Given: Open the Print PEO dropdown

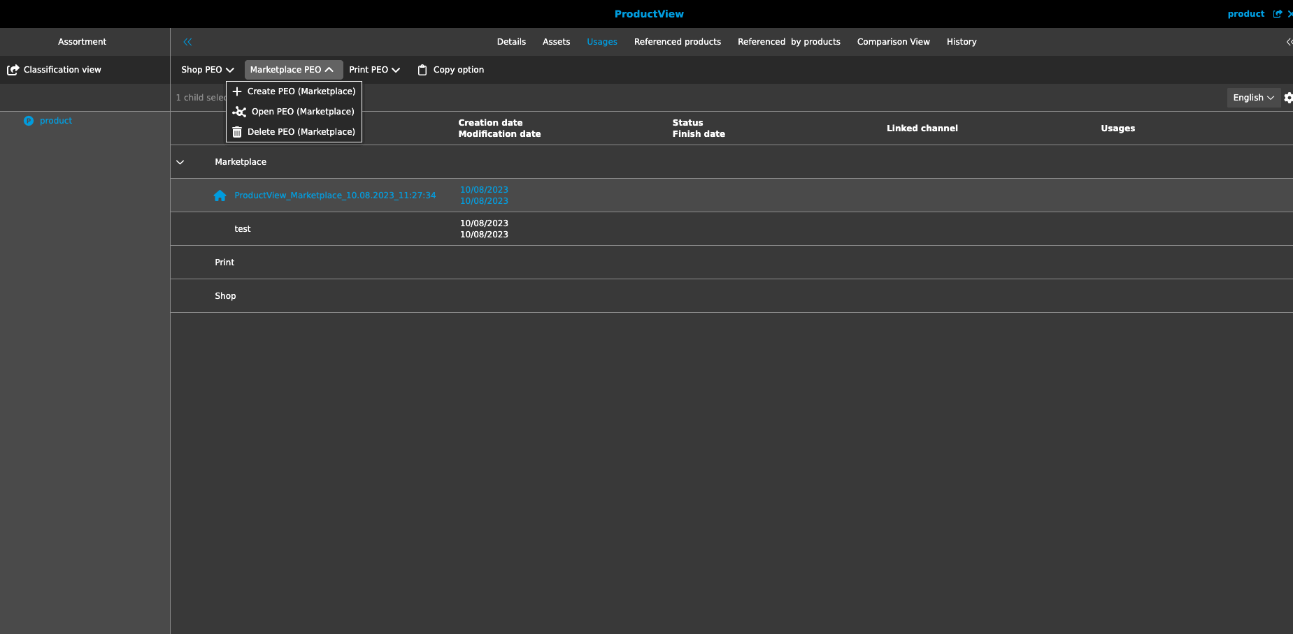Looking at the screenshot, I should click(374, 70).
